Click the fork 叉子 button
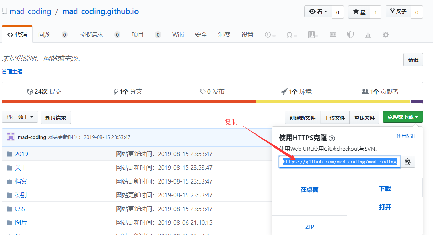The height and width of the screenshot is (235, 433). tap(398, 12)
